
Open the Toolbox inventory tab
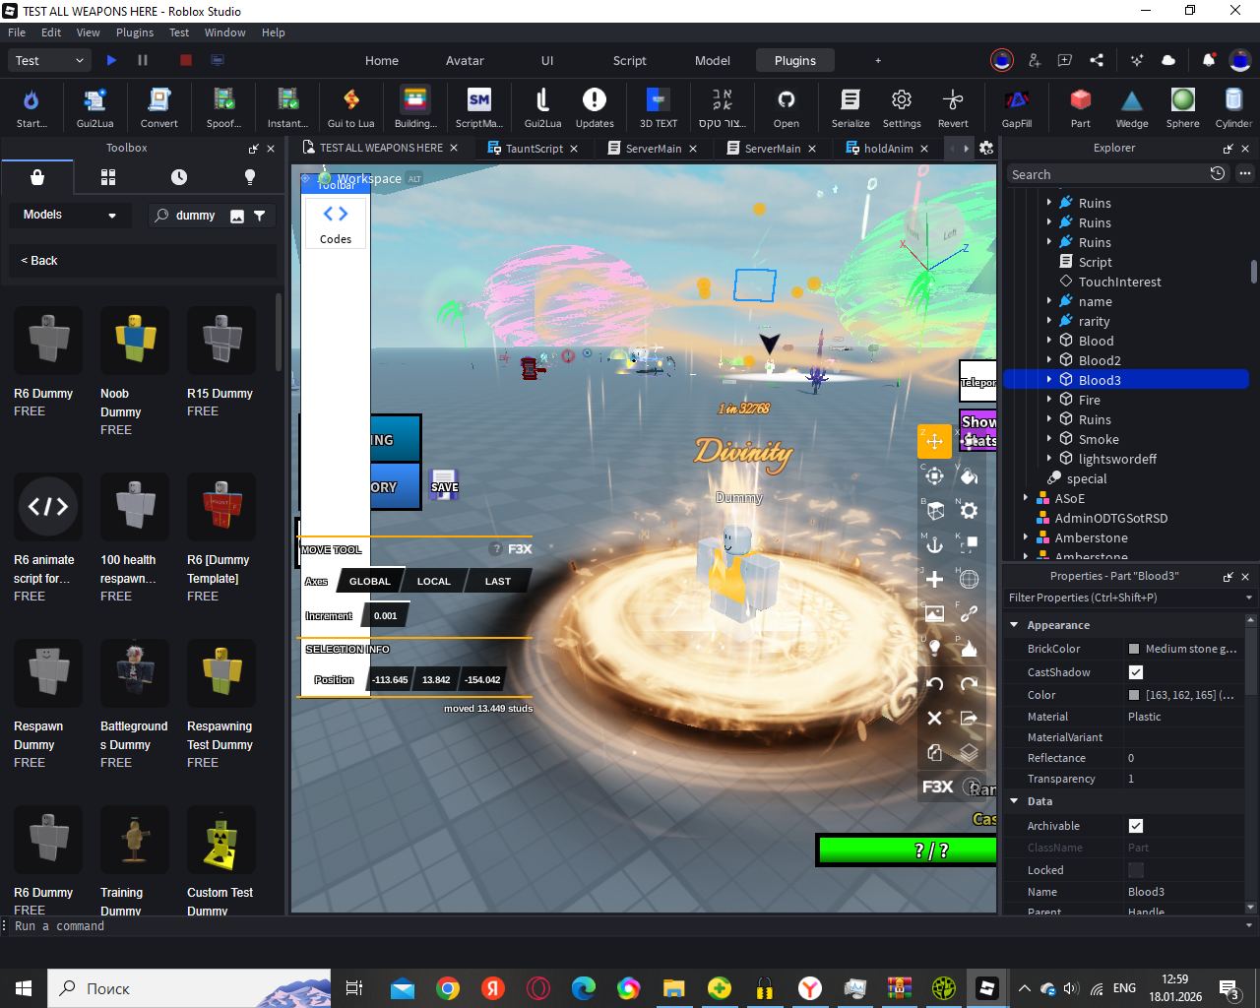tap(108, 177)
